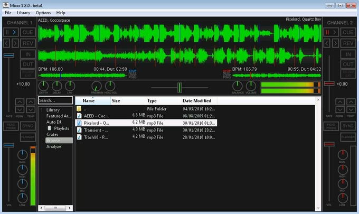
Task: Open the File menu
Action: click(x=8, y=13)
